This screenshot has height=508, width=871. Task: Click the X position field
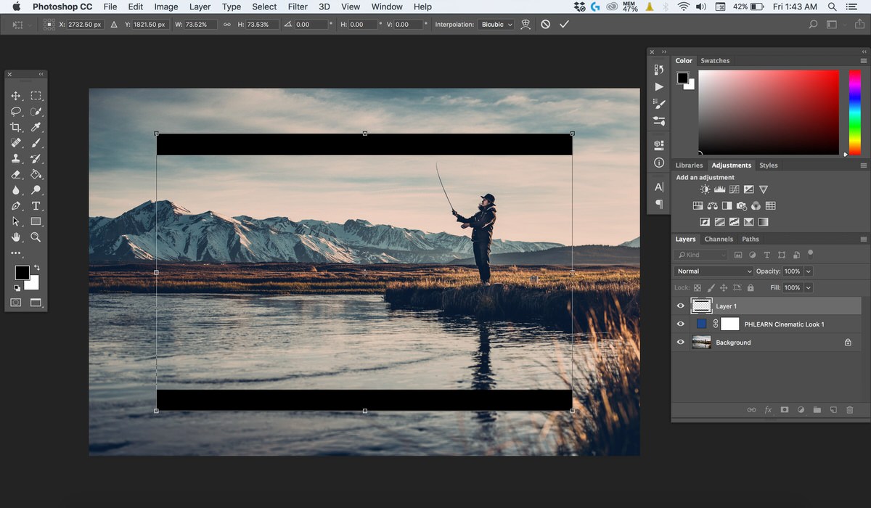[x=85, y=24]
